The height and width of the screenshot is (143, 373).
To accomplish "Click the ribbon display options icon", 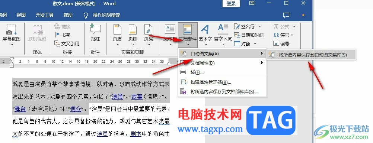I will click(x=252, y=3).
